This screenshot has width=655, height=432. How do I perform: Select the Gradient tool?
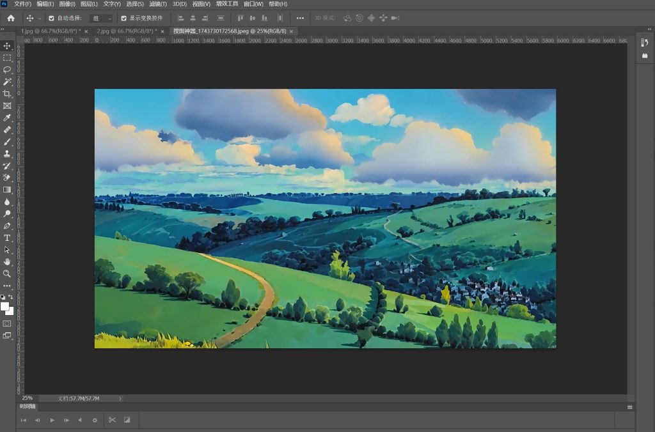click(x=7, y=190)
